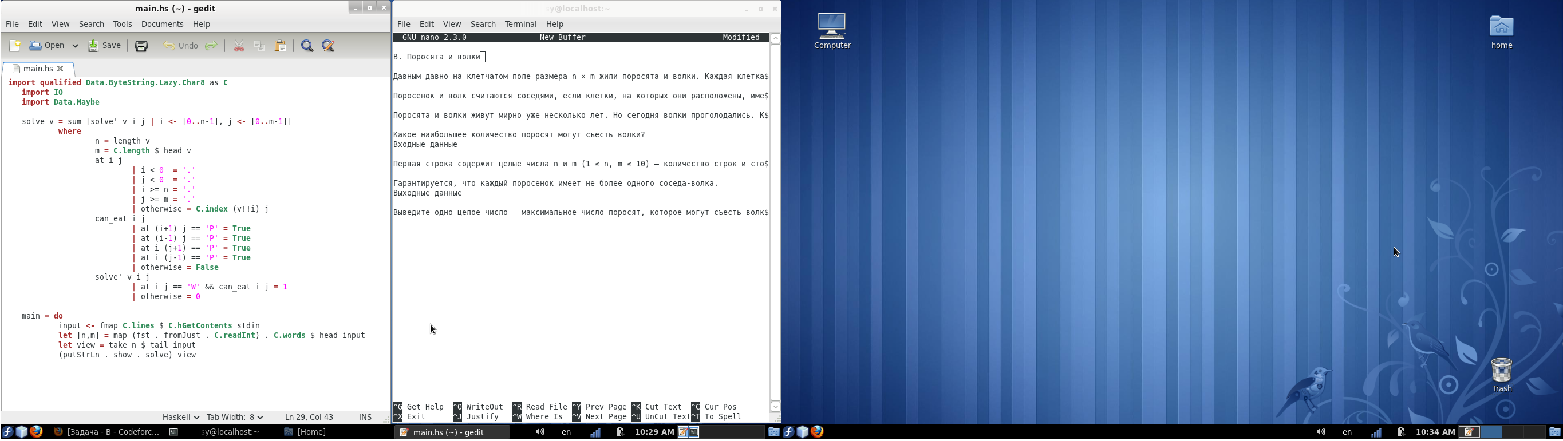The image size is (1563, 441).
Task: Open Find with the magnifier icon
Action: click(x=307, y=46)
